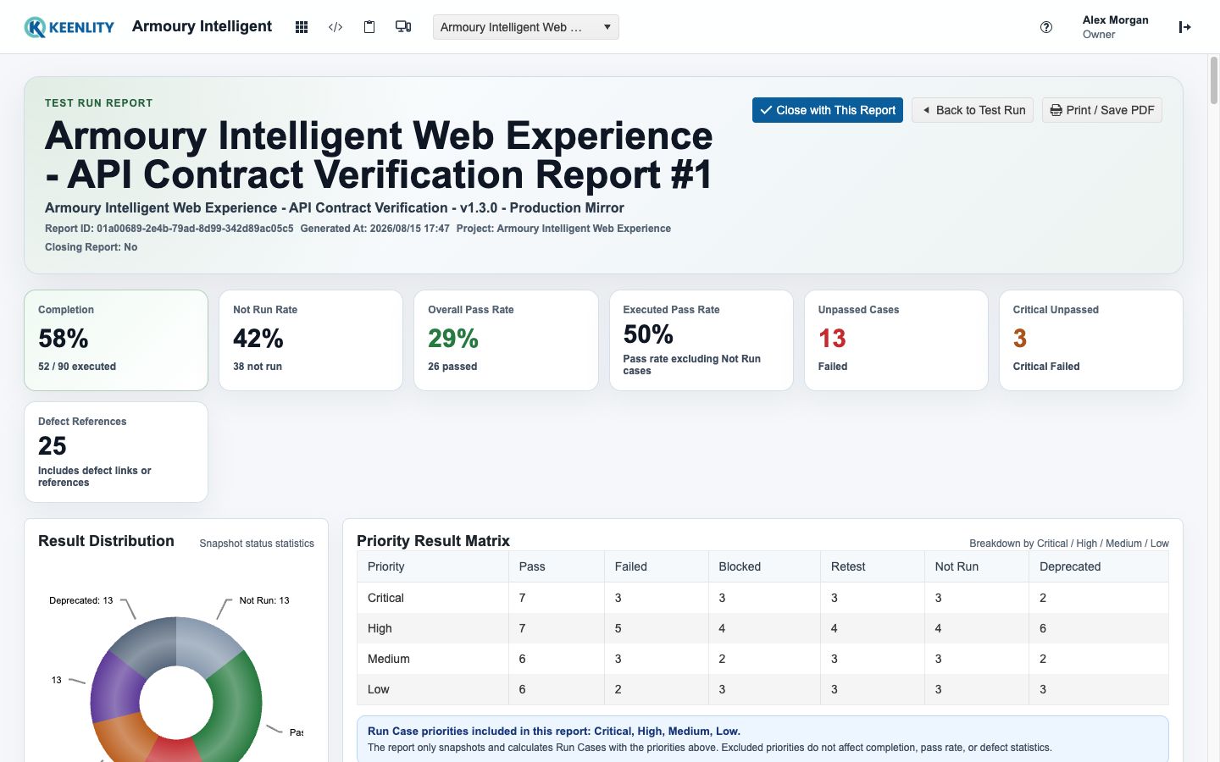The image size is (1220, 762).
Task: Click 'Generated At: 2026/08/15 17:47' text
Action: point(375,229)
